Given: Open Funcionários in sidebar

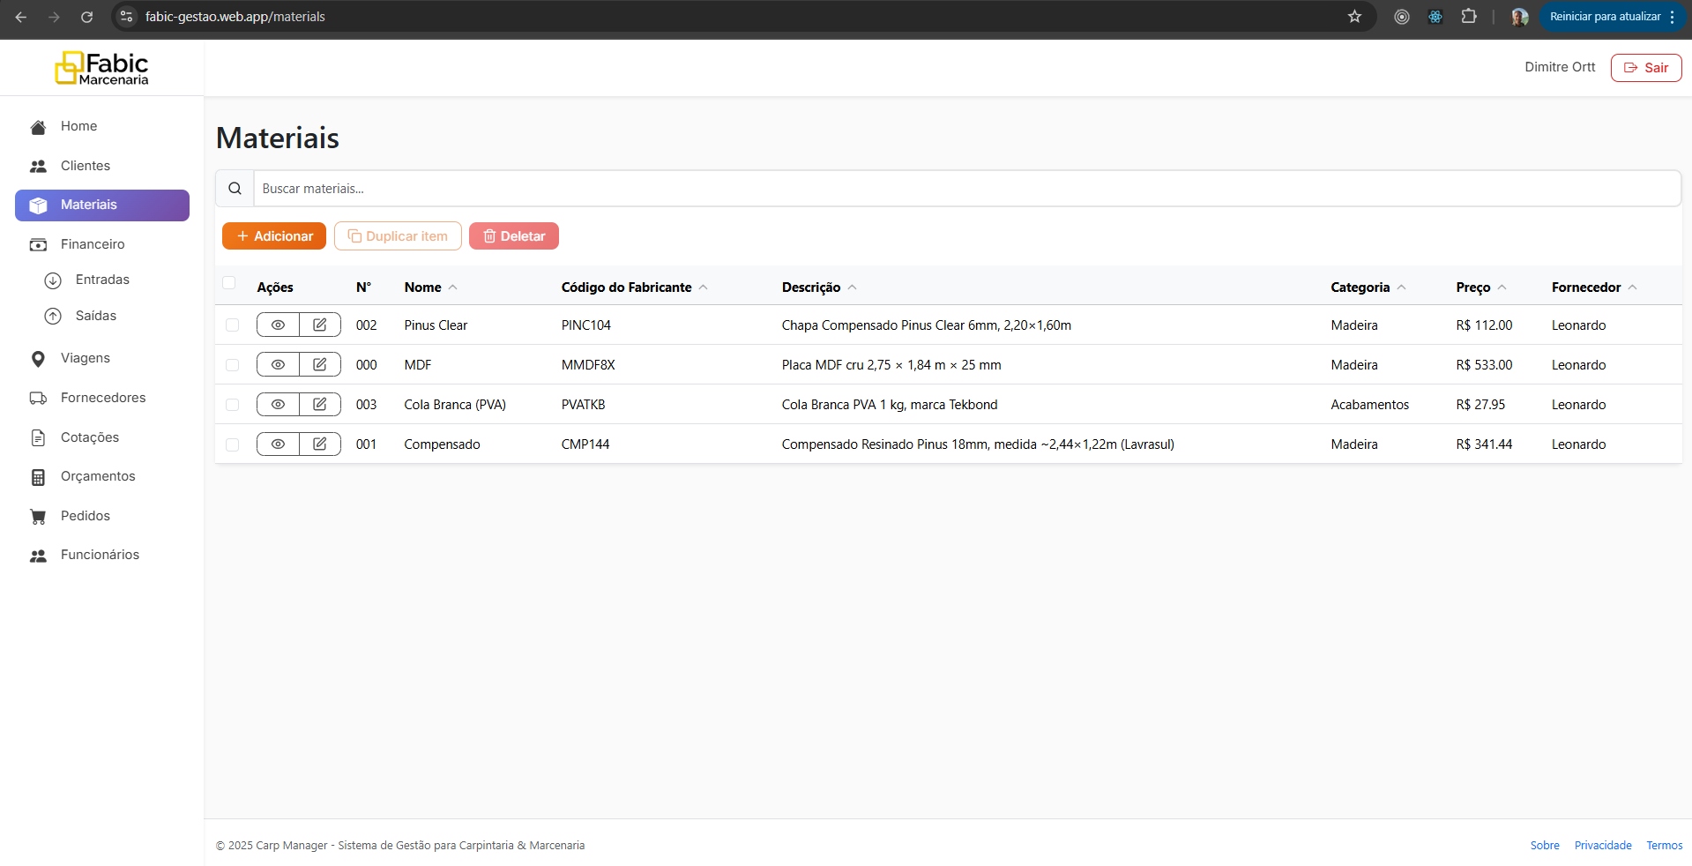Looking at the screenshot, I should (x=102, y=555).
